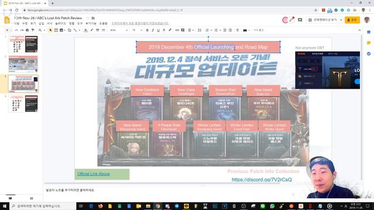Open Firefox from the taskbar
Screen dimensions: 374x210
101,206
